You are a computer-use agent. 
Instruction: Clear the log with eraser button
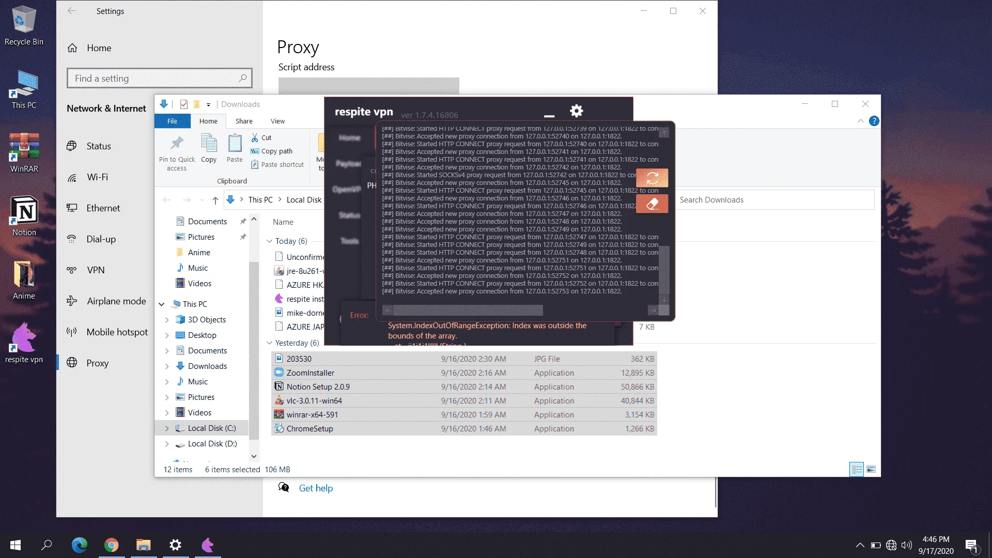coord(652,204)
